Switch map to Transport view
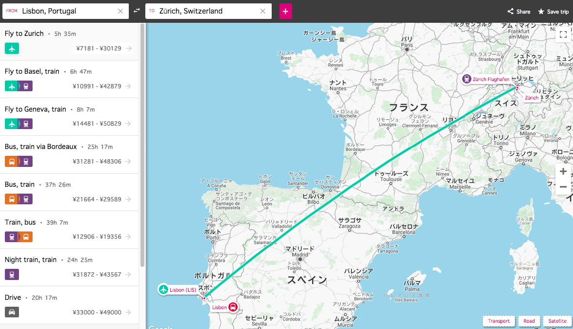The height and width of the screenshot is (329, 573). coord(499,321)
